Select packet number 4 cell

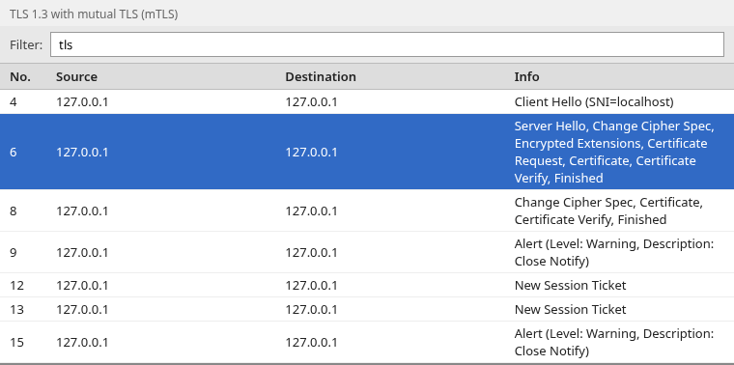(14, 102)
